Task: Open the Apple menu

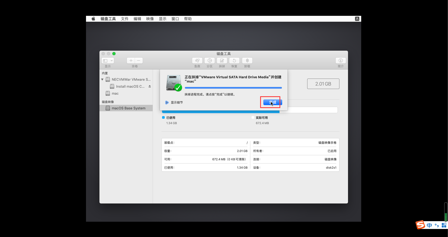Action: click(x=93, y=19)
